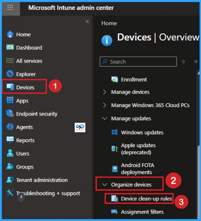Click the Reports screen icon

point(10,140)
